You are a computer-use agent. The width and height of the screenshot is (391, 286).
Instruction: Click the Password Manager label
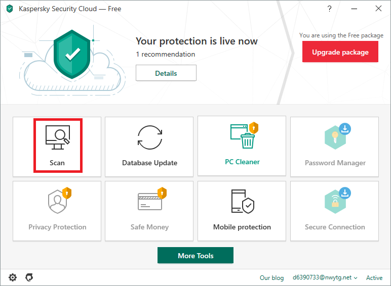[x=335, y=163]
